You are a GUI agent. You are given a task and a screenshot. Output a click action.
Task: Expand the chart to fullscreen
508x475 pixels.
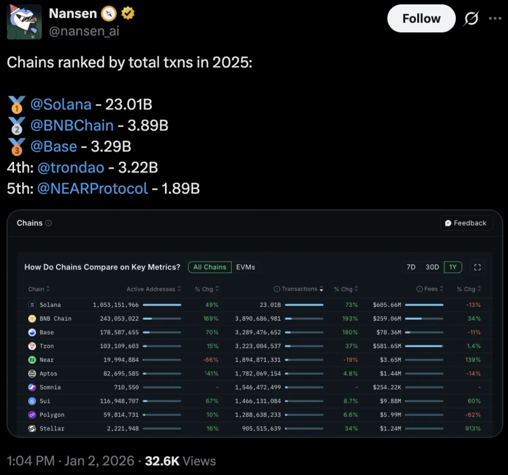coord(478,267)
